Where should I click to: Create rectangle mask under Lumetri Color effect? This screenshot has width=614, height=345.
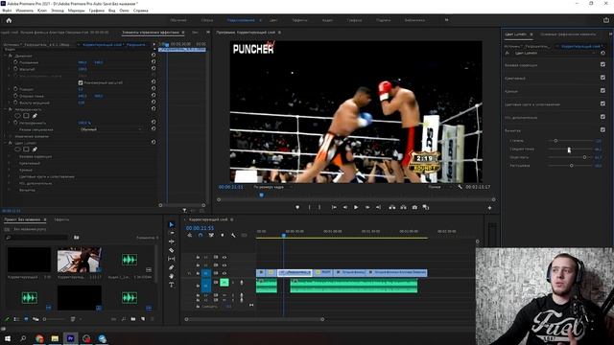(x=26, y=149)
